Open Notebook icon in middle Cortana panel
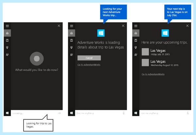The width and height of the screenshot is (196, 135). click(x=72, y=40)
